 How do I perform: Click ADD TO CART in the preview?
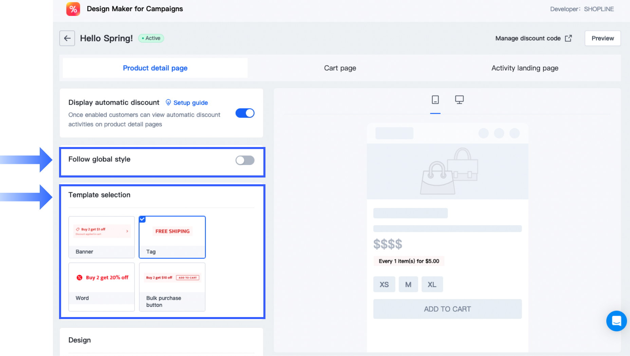click(447, 309)
